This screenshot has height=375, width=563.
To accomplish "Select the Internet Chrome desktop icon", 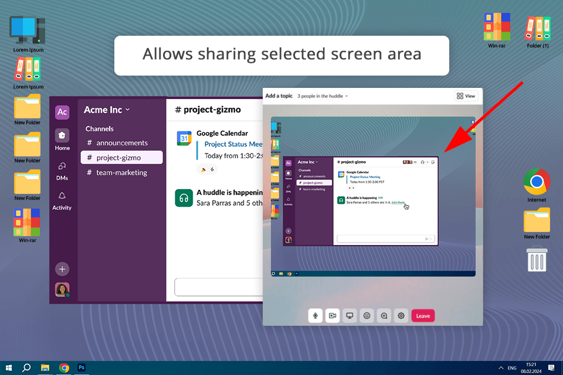I will pyautogui.click(x=537, y=186).
